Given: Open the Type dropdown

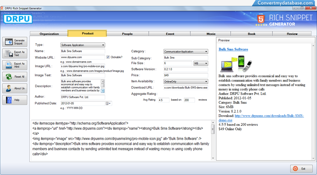Looking at the screenshot, I should 83,45.
